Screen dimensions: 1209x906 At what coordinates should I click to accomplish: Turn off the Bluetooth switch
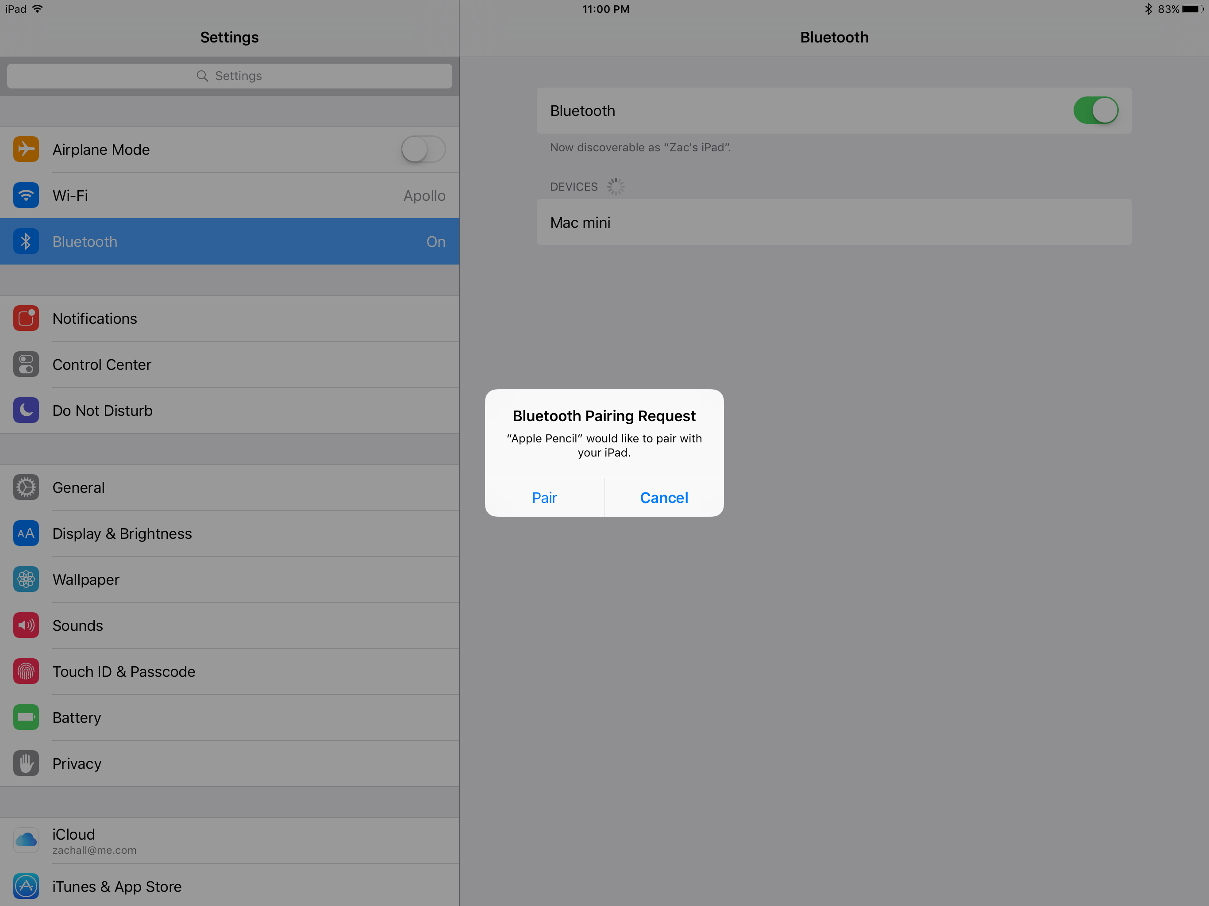coord(1095,111)
